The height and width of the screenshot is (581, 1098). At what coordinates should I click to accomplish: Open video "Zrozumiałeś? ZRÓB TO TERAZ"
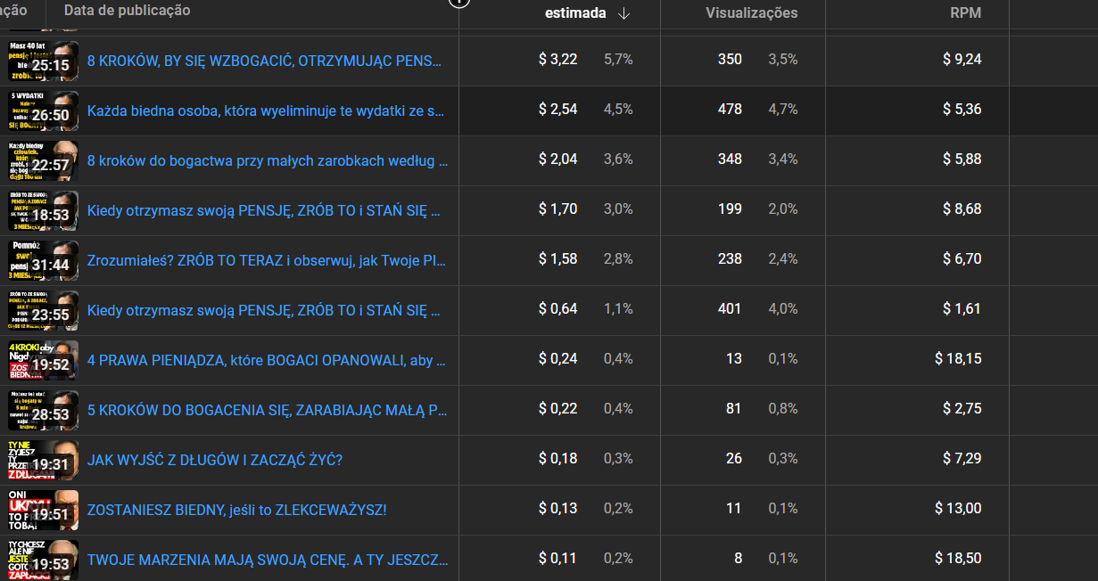coord(267,260)
